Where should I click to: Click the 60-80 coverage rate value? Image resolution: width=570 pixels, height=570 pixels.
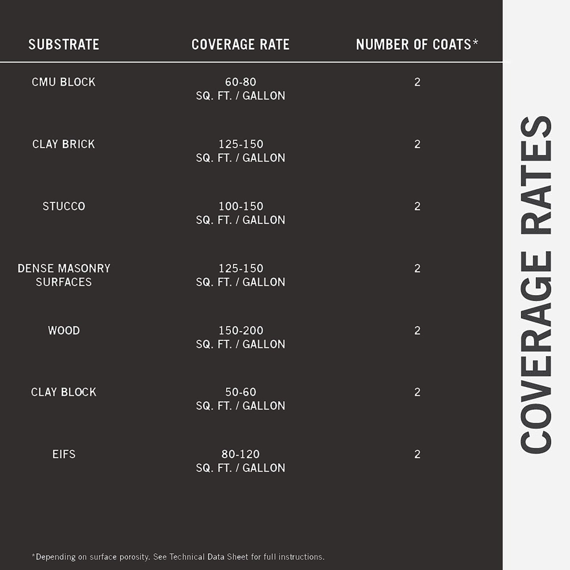[x=240, y=82]
